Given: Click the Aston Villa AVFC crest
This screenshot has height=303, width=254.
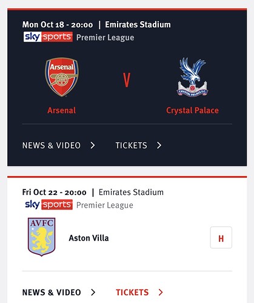Looking at the screenshot, I should [x=42, y=237].
